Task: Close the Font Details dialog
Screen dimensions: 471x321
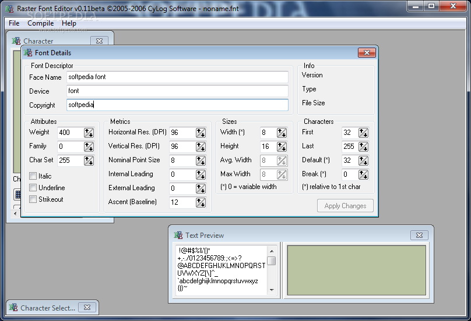Action: tap(367, 53)
